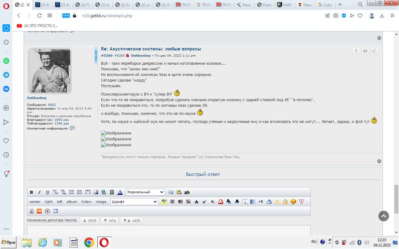This screenshot has width=399, height=249.
Task: Insert SoundCloud embed icon
Action: 39,211
